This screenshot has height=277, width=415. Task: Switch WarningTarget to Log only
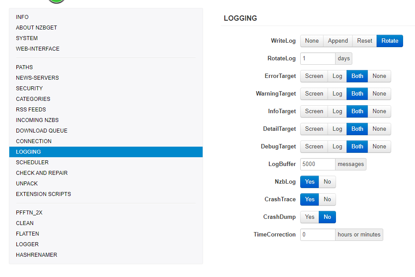pyautogui.click(x=337, y=94)
